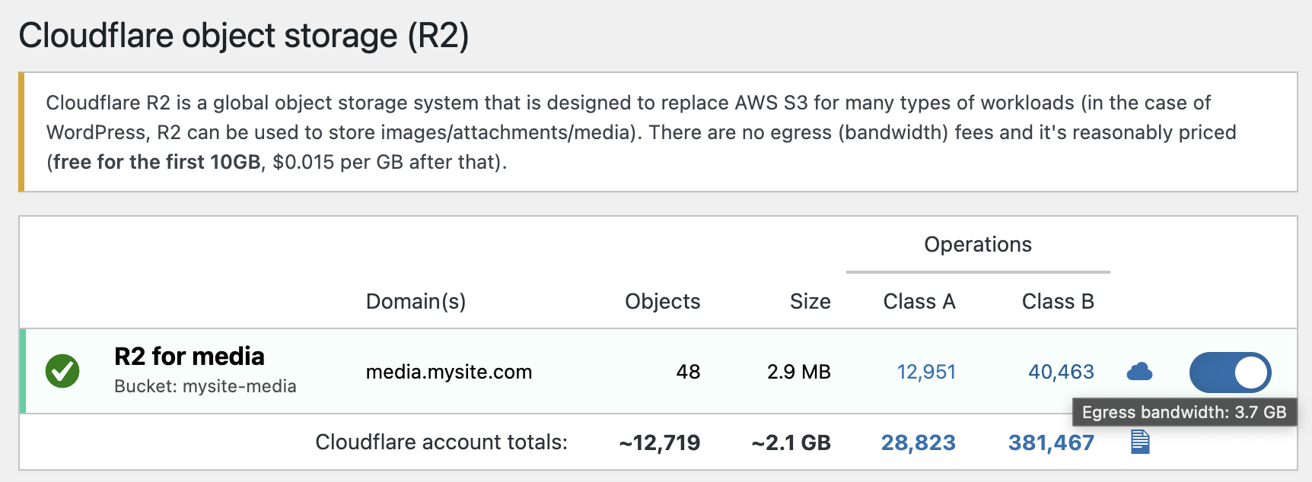The width and height of the screenshot is (1312, 482).
Task: Click the 2.9 MB size value
Action: pos(798,372)
